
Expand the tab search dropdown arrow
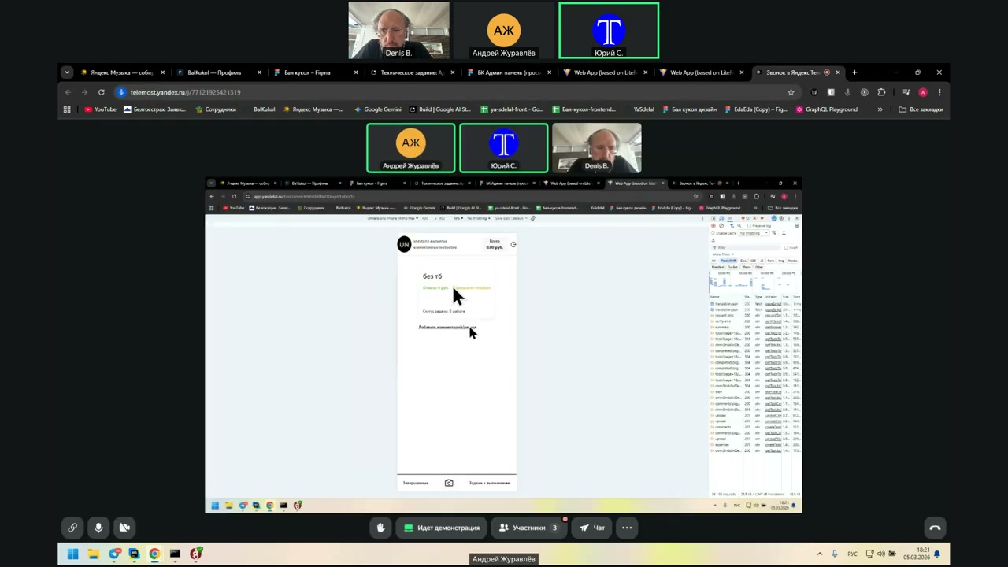(67, 72)
